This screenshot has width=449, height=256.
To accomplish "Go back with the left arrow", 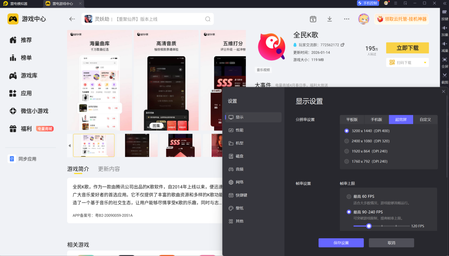I will [x=72, y=19].
